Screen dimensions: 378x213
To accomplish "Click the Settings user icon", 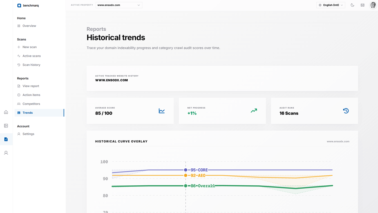I will (x=19, y=134).
